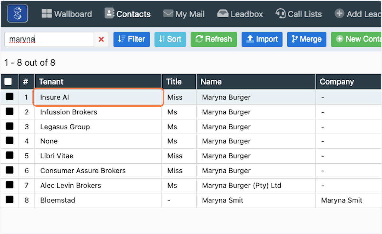Screen dimensions: 382x234
Task: Select the Libri Vitae tenant cell
Action: point(98,156)
